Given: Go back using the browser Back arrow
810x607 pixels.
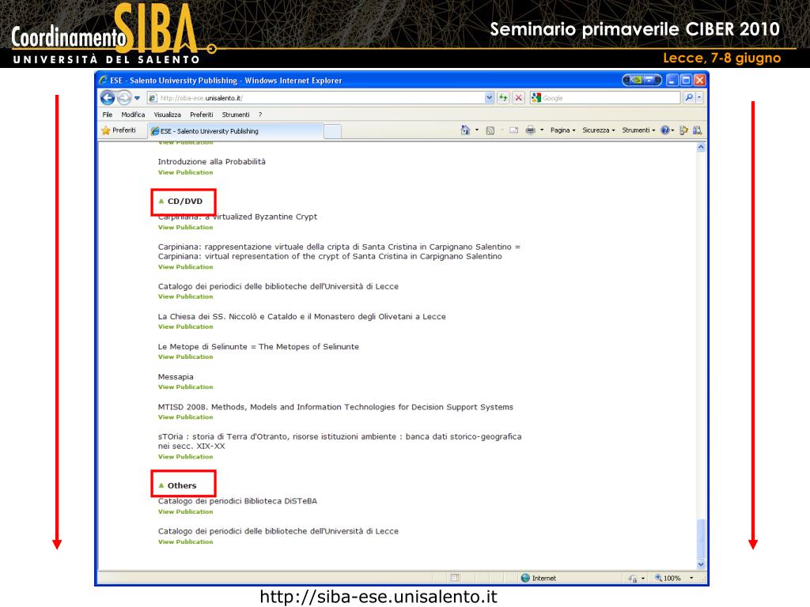Looking at the screenshot, I should coord(108,97).
